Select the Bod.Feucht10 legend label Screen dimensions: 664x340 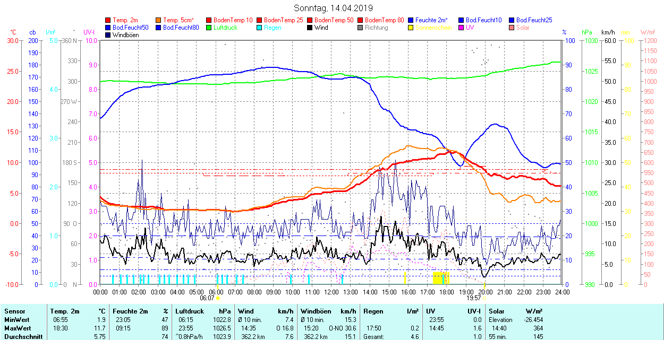(483, 20)
